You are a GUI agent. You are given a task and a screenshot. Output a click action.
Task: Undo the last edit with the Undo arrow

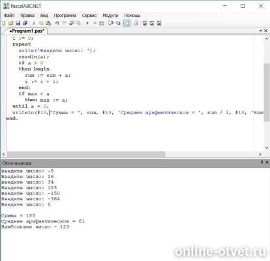(57, 23)
